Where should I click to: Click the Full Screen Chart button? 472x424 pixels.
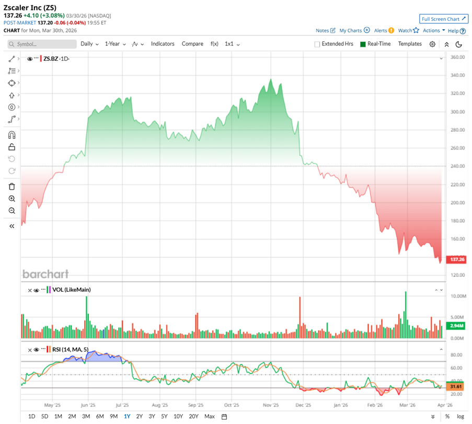pyautogui.click(x=444, y=19)
